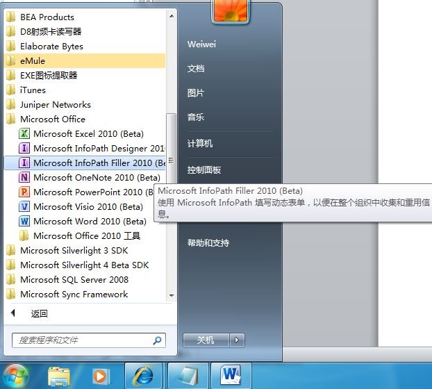Expand the BEA Products folder
Viewport: 432px width, 389px height.
(85, 17)
